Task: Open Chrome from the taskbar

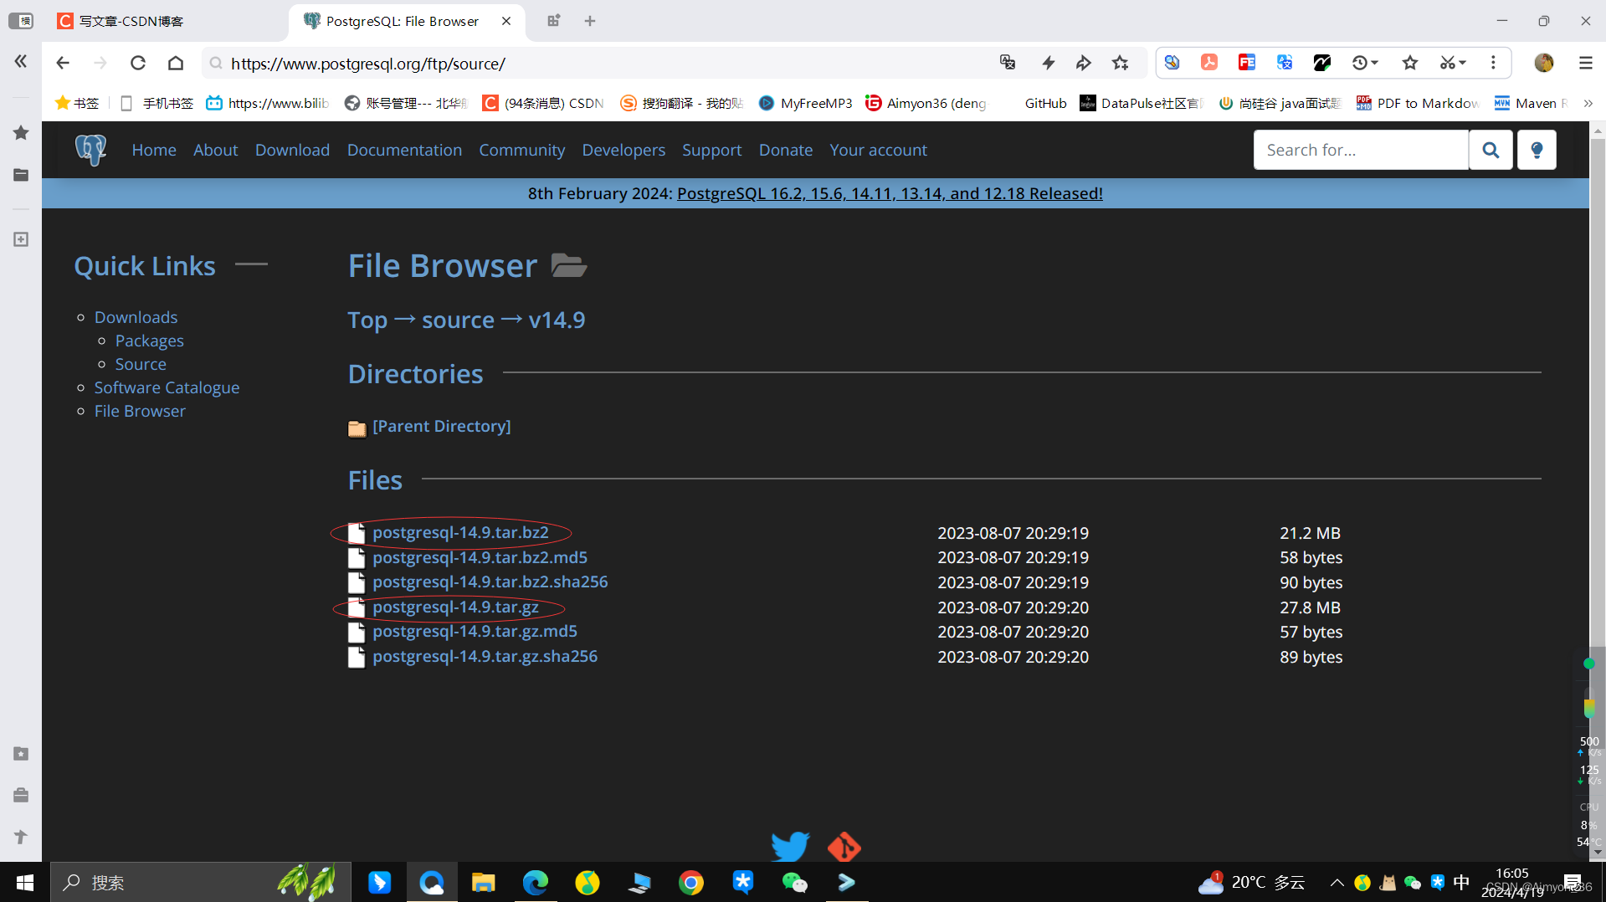Action: point(691,882)
